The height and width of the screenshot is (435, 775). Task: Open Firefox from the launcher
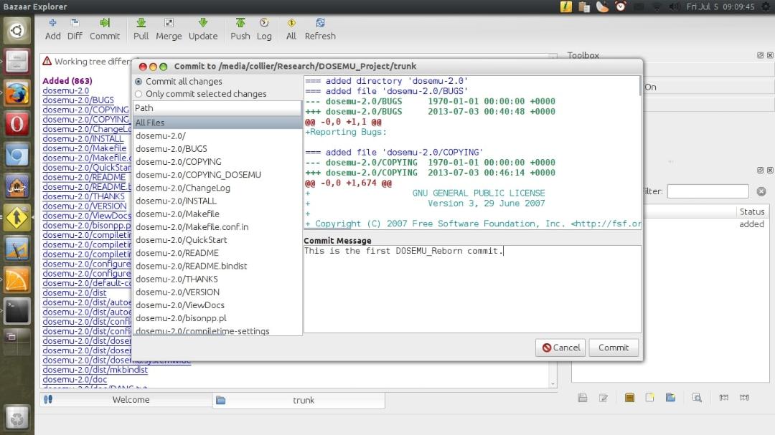pos(17,93)
